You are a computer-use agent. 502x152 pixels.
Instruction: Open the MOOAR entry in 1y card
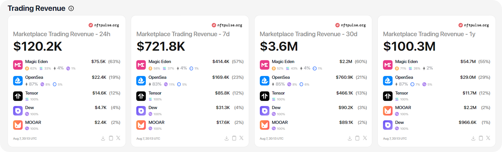403,108
